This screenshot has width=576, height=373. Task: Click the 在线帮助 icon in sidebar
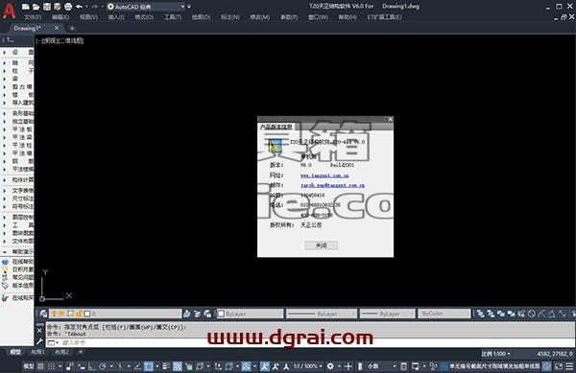(5, 262)
